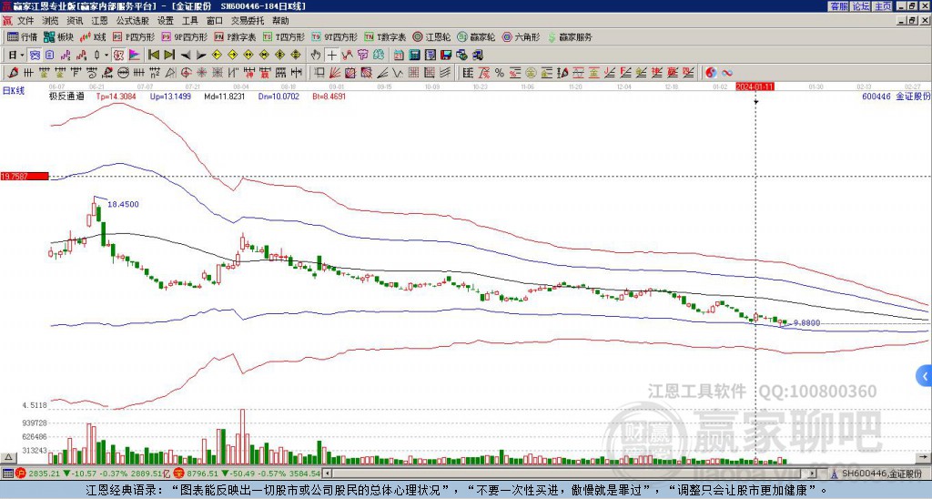Open the 江恩轮 tool
932x499 pixels.
(x=431, y=36)
